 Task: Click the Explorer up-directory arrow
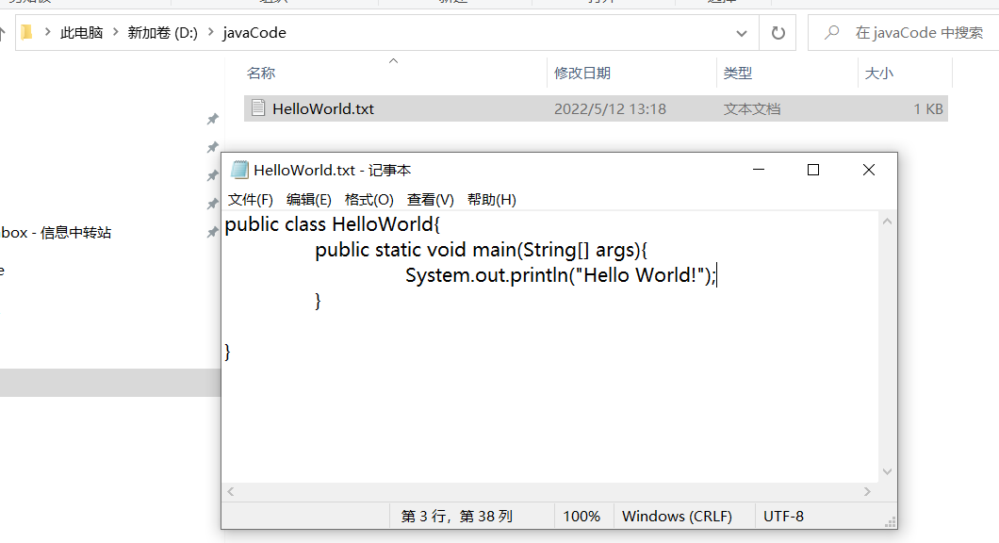click(3, 32)
